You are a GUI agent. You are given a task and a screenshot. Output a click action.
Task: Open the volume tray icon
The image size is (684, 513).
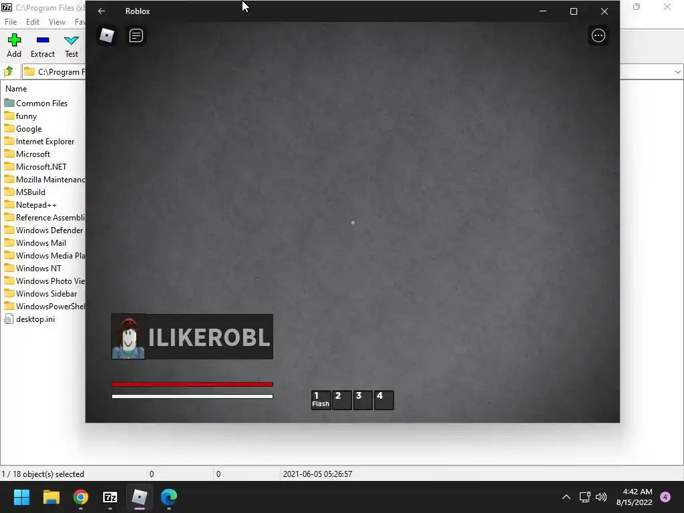pos(601,497)
